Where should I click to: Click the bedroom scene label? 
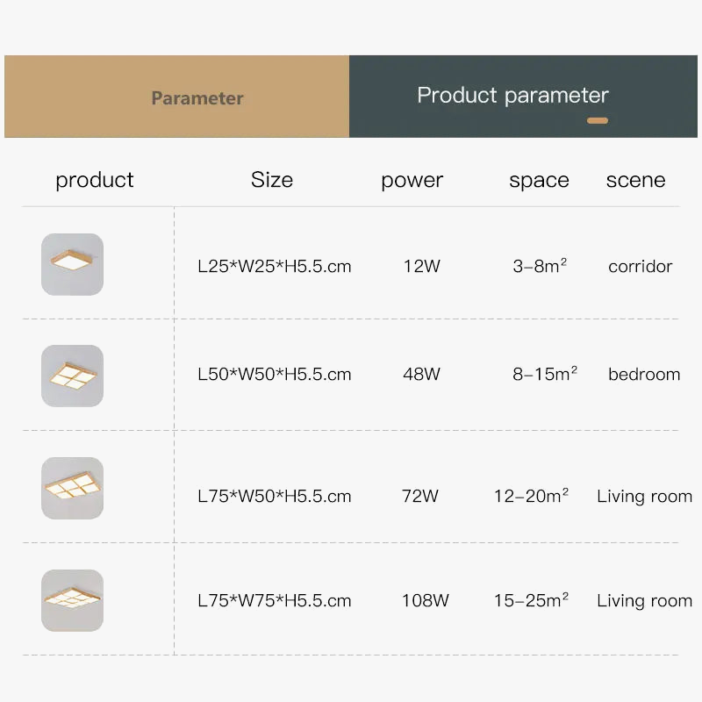coord(644,374)
